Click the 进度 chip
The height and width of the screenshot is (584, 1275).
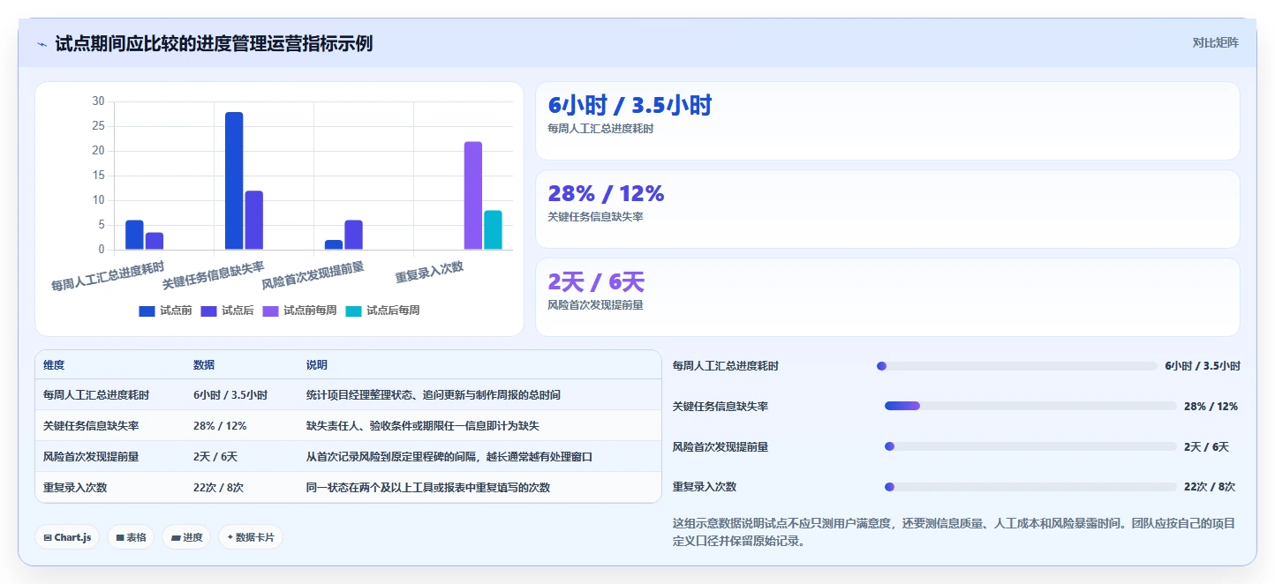[186, 536]
